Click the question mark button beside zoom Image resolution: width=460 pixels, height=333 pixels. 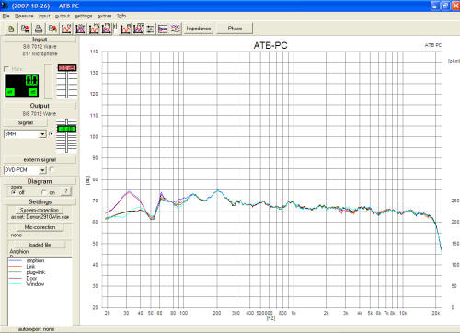tap(66, 191)
